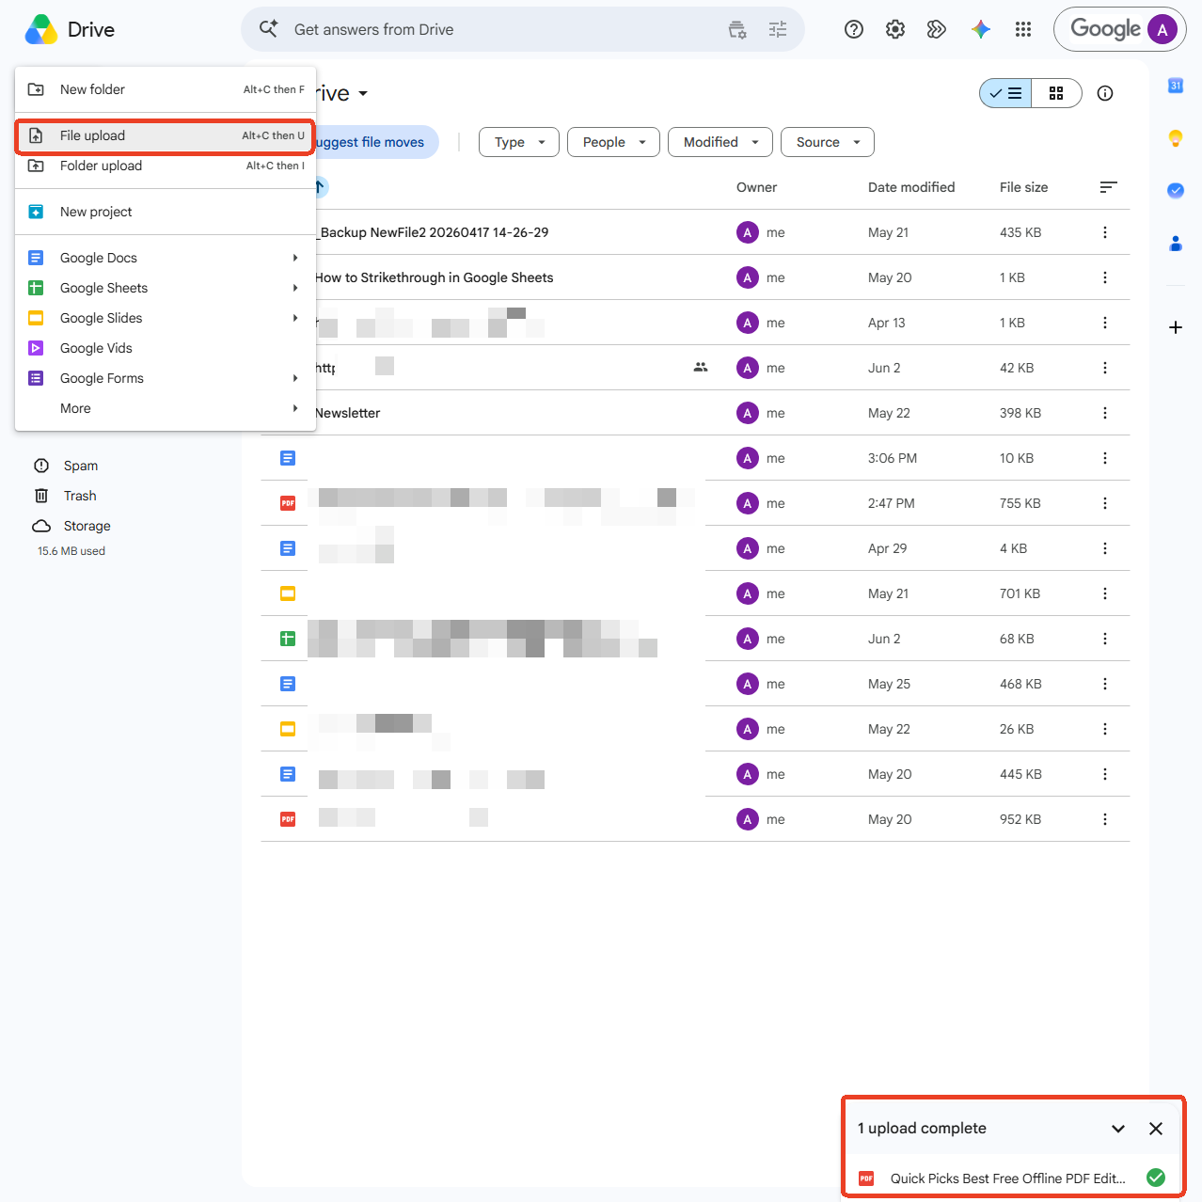Close the upload complete notification
Viewport: 1202px width, 1202px height.
1156,1129
